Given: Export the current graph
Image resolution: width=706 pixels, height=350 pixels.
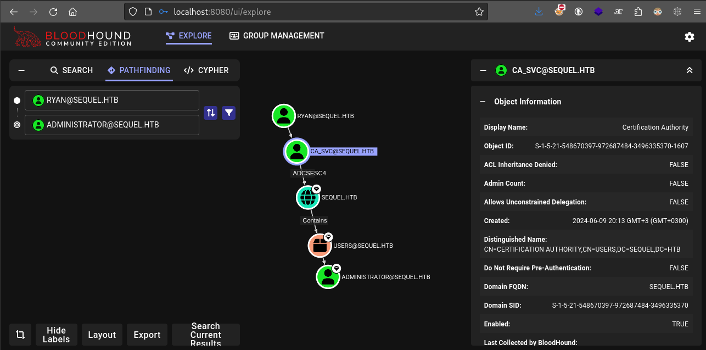Looking at the screenshot, I should click(147, 334).
